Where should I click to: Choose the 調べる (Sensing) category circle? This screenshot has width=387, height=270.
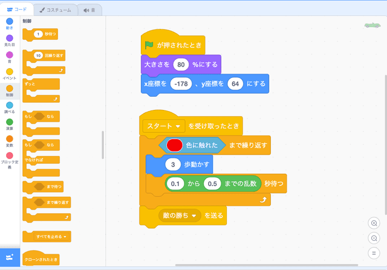pyautogui.click(x=10, y=105)
